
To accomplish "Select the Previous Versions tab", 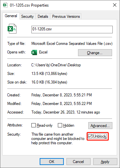I will click(66, 17).
